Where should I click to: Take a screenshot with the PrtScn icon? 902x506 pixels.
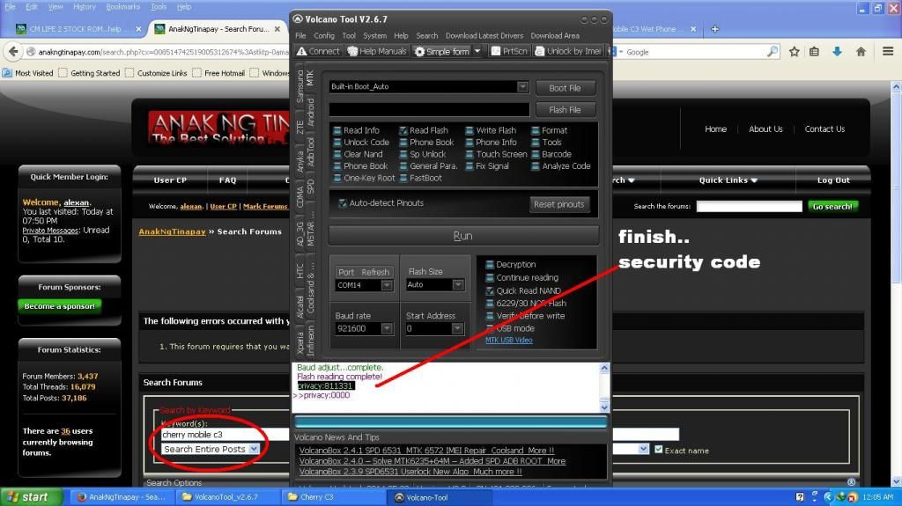495,51
